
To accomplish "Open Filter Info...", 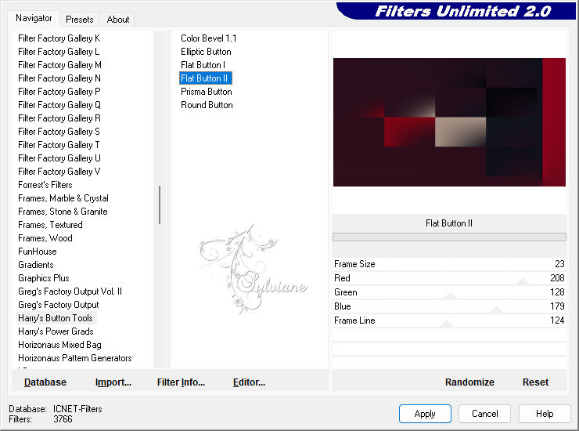I will (181, 382).
